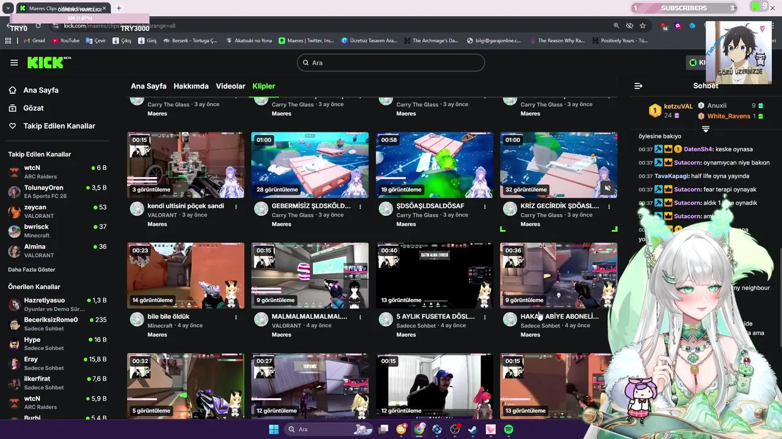Screen dimensions: 782x439
Task: Select the Klipler channel tab
Action: (264, 86)
